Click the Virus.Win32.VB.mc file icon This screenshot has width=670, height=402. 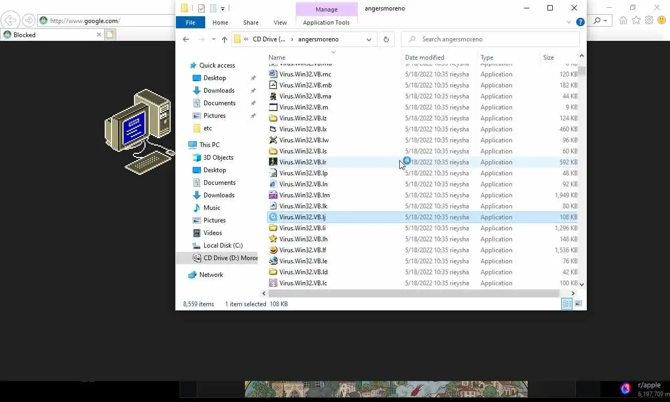[x=273, y=74]
